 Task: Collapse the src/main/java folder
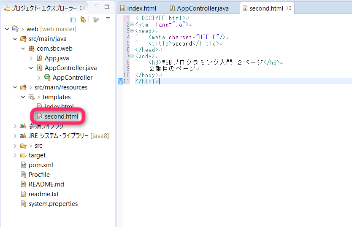pos(15,39)
